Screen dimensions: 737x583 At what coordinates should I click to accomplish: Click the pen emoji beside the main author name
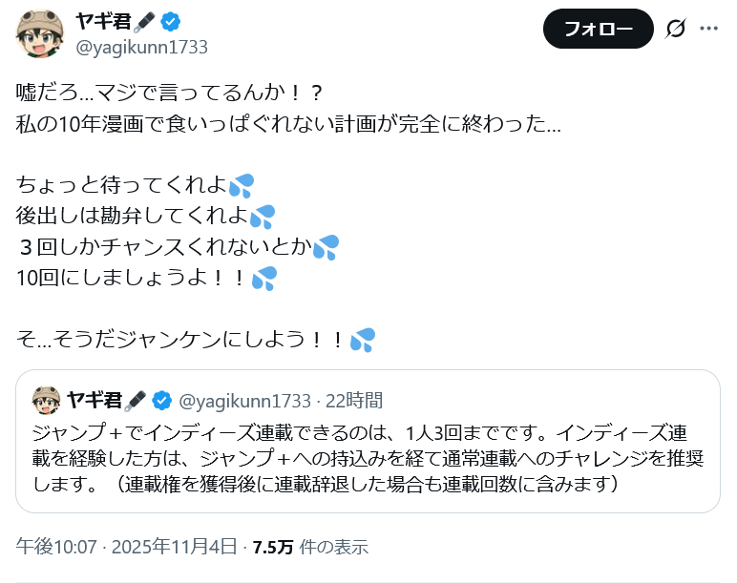tap(146, 22)
